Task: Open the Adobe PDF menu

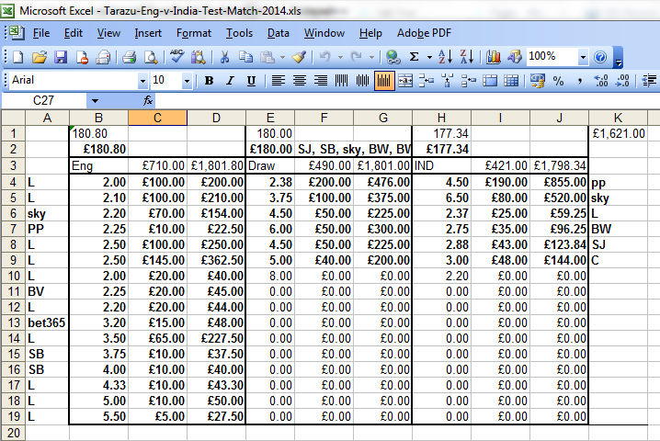Action: (x=424, y=33)
